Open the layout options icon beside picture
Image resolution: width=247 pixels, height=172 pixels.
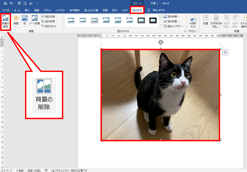tap(225, 52)
